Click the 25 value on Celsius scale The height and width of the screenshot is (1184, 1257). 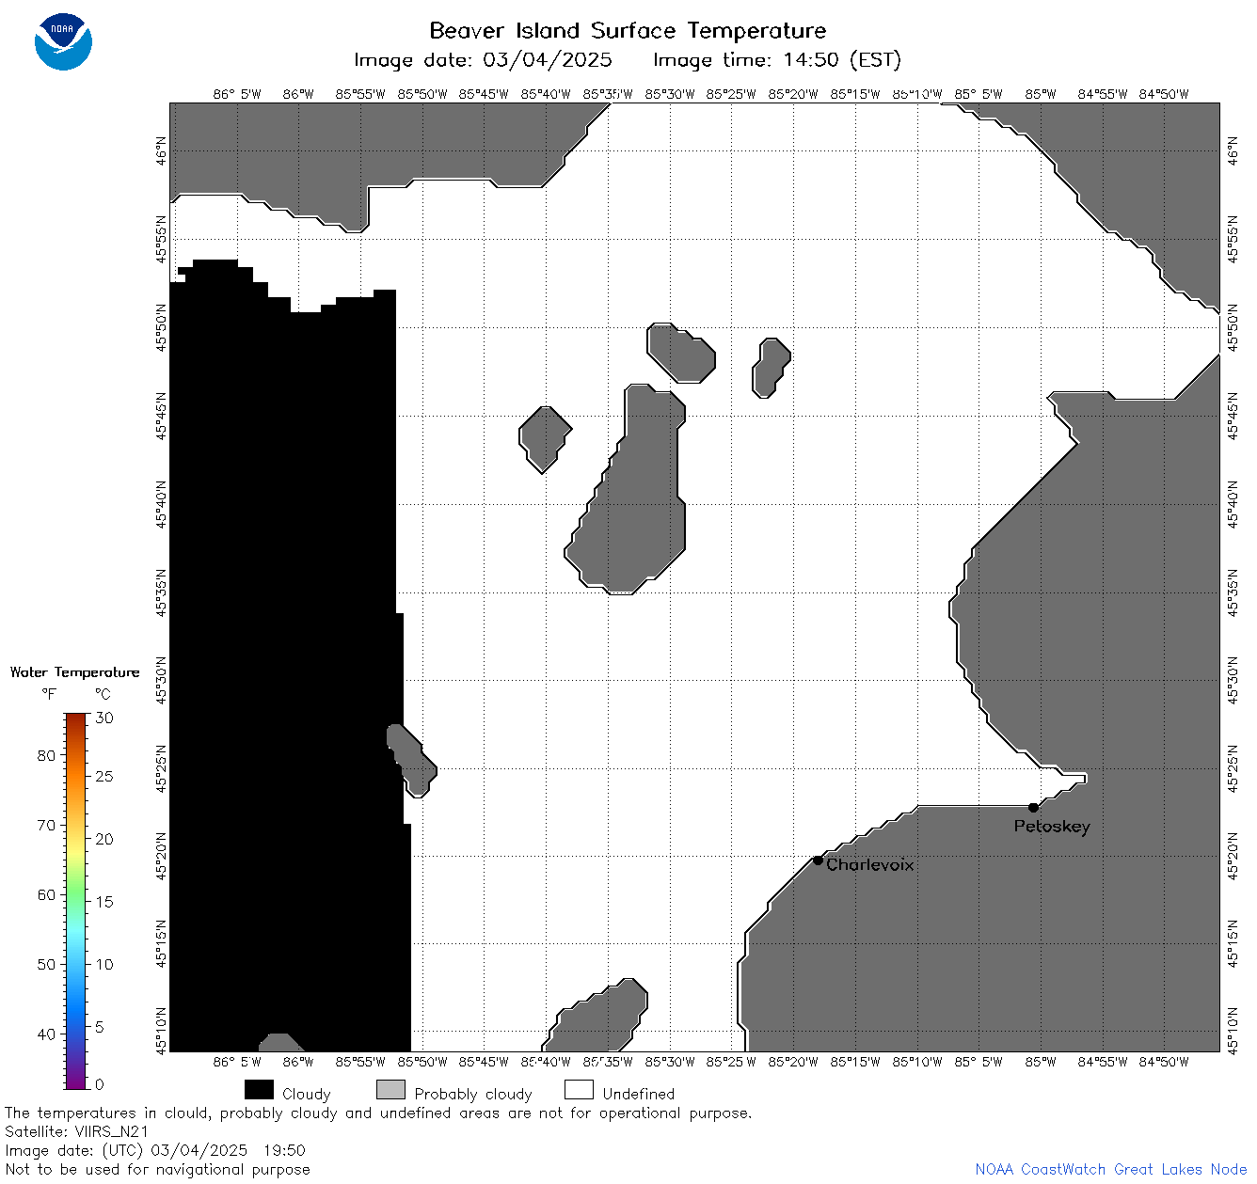104,776
